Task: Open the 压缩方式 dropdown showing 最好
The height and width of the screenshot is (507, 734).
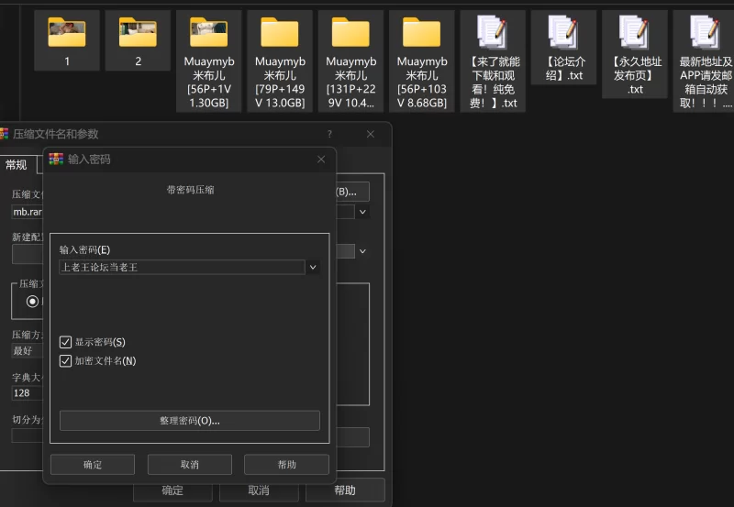Action: point(28,351)
